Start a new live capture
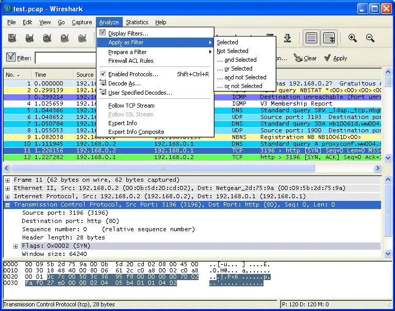The image size is (395, 311). pyautogui.click(x=47, y=38)
